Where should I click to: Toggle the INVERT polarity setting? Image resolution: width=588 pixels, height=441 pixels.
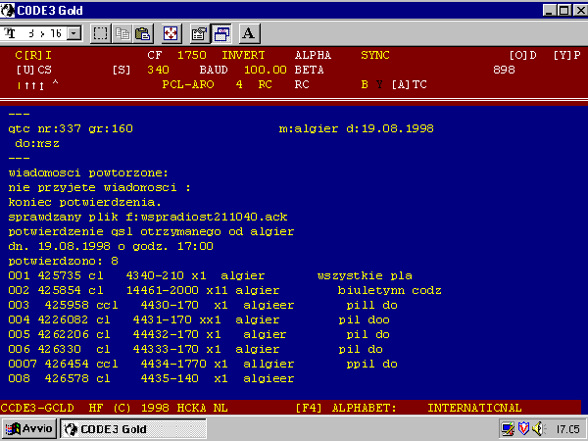click(x=244, y=55)
